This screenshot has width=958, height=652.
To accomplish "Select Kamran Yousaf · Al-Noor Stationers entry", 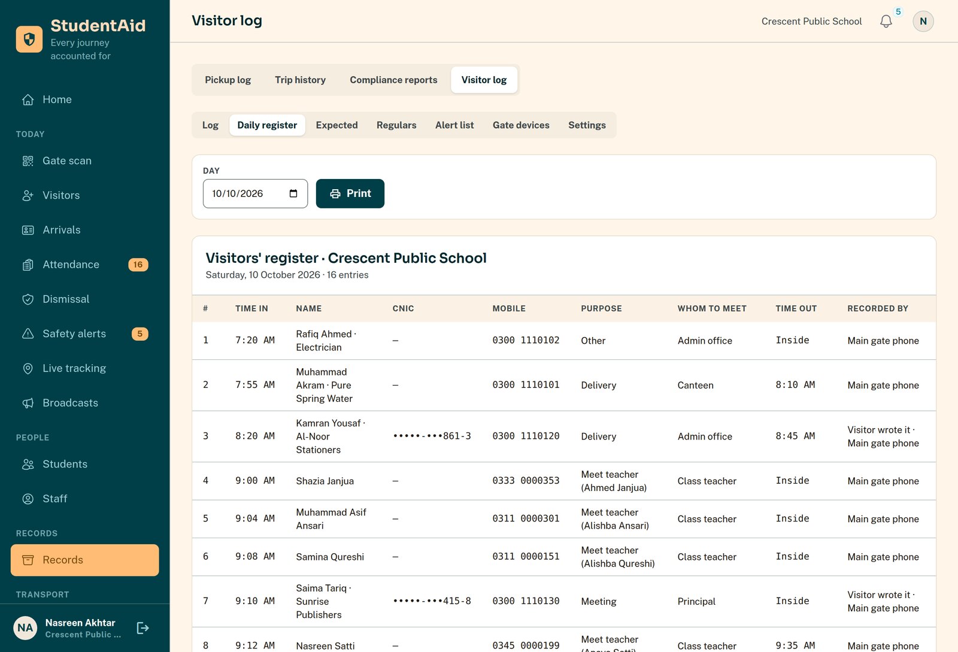I will 331,436.
